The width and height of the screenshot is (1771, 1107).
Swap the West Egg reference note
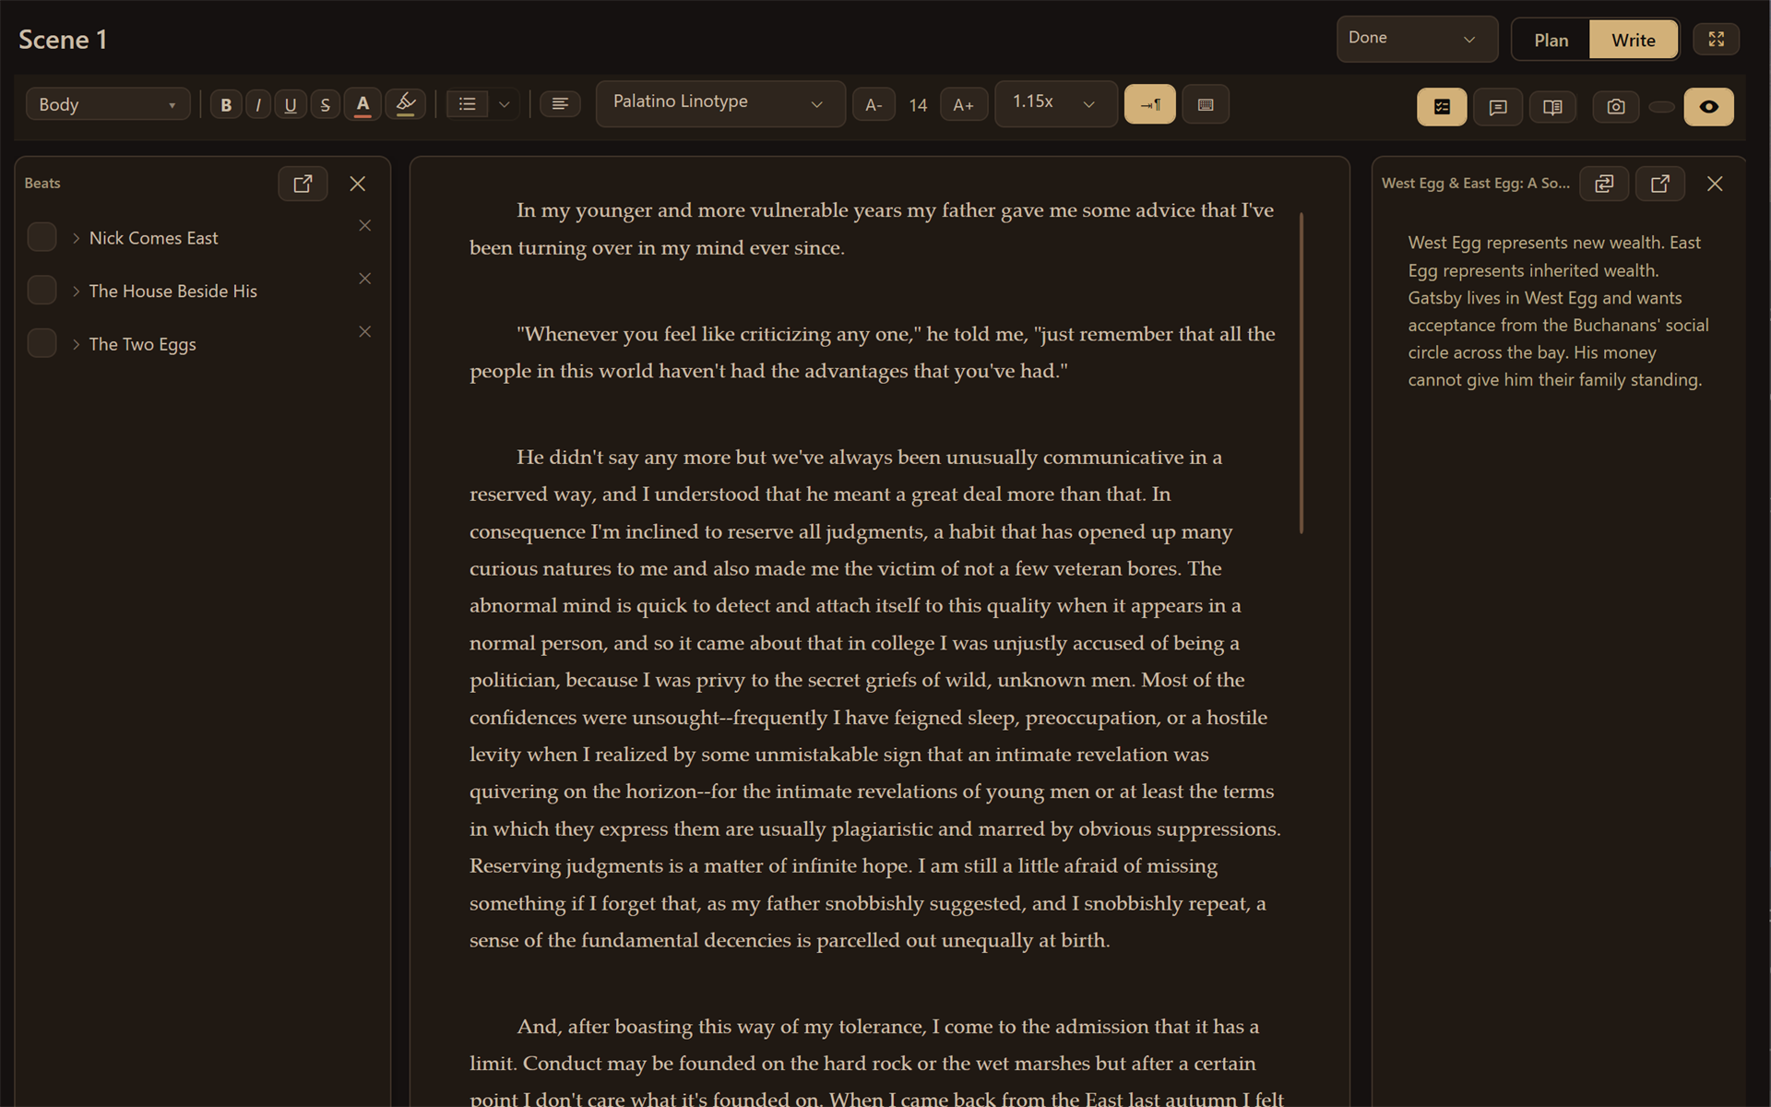(x=1604, y=184)
